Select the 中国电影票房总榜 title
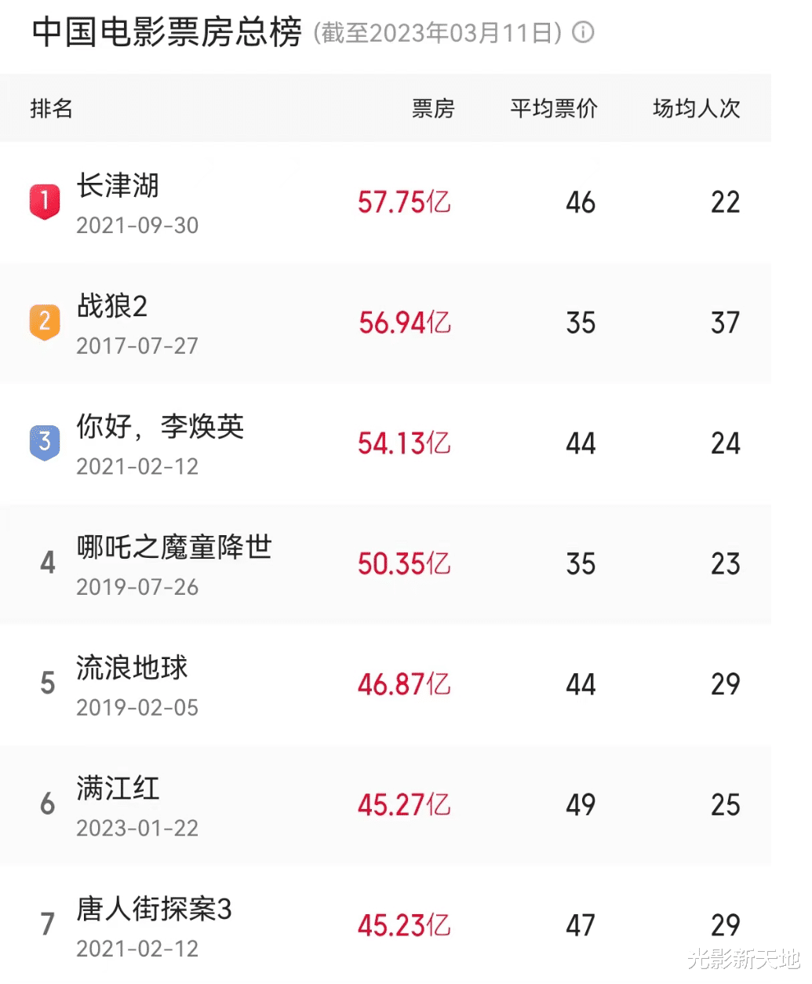This screenshot has width=812, height=984. 167,33
